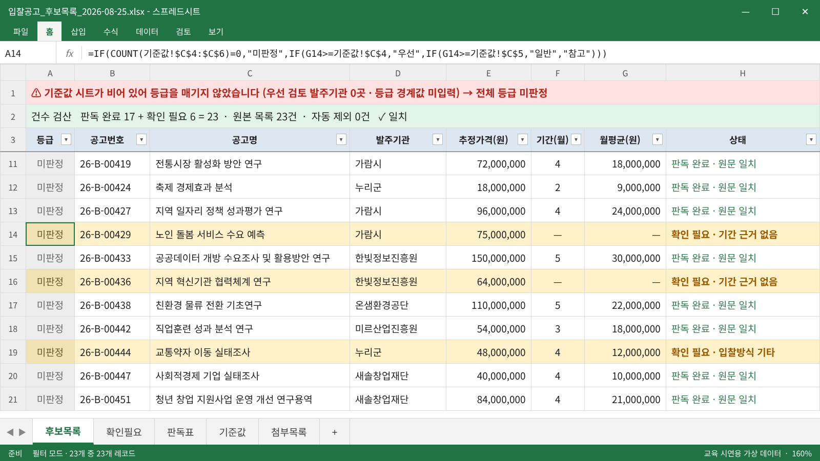Click cell 청년 창업 지원사업 운영 개선 연구용역
The image size is (820, 461).
(x=250, y=400)
